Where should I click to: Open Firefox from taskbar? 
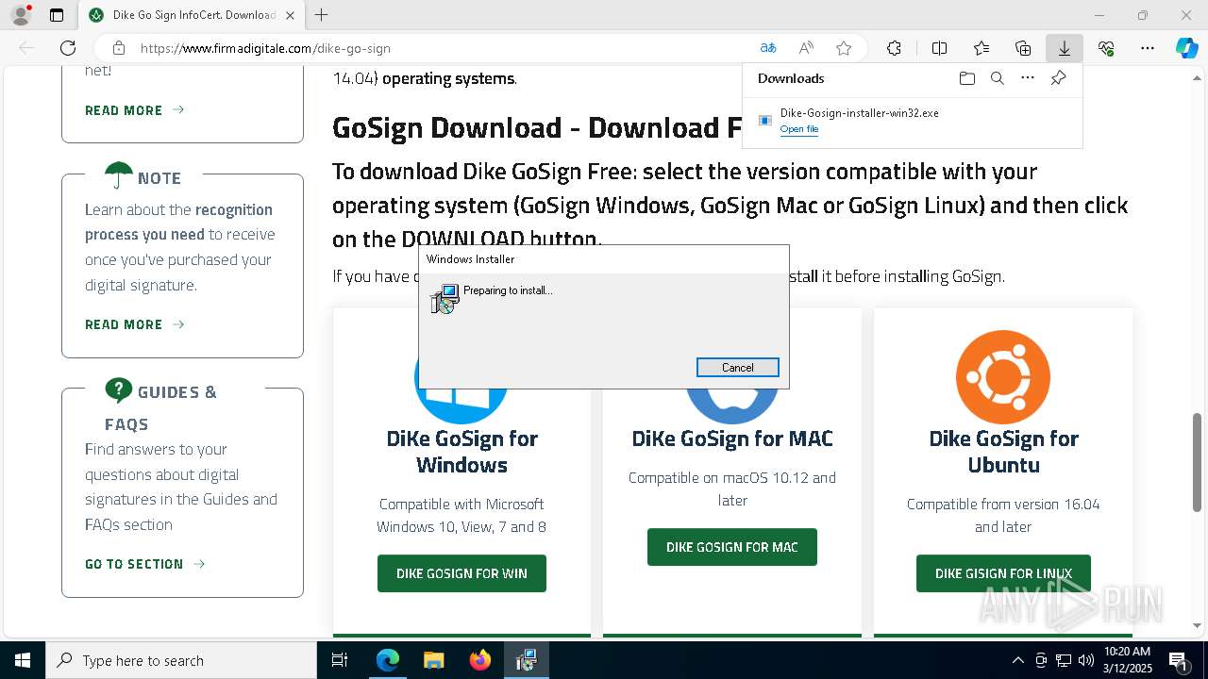click(480, 660)
